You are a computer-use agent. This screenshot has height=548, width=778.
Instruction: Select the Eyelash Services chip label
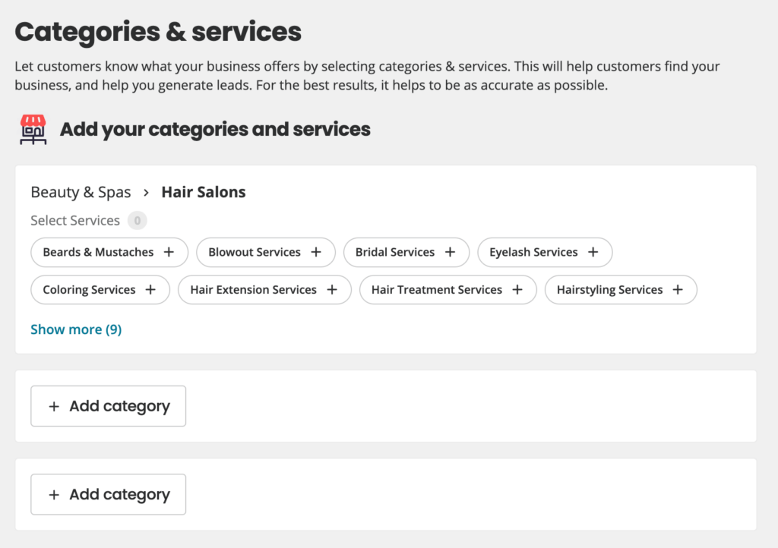point(533,252)
